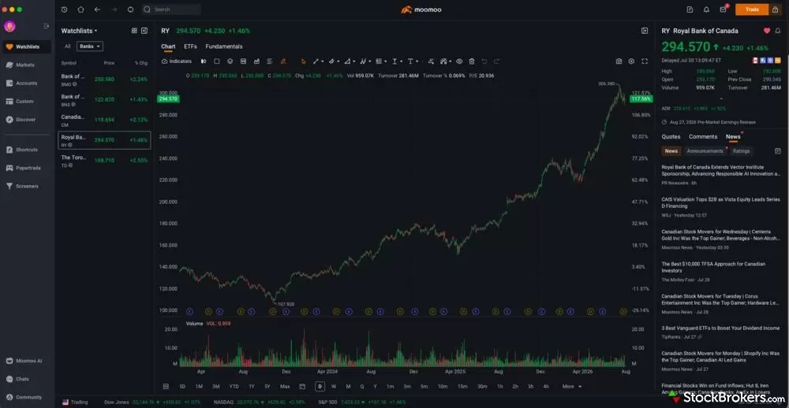Refresh using the circular reload icon
The width and height of the screenshot is (789, 408).
coord(131,9)
